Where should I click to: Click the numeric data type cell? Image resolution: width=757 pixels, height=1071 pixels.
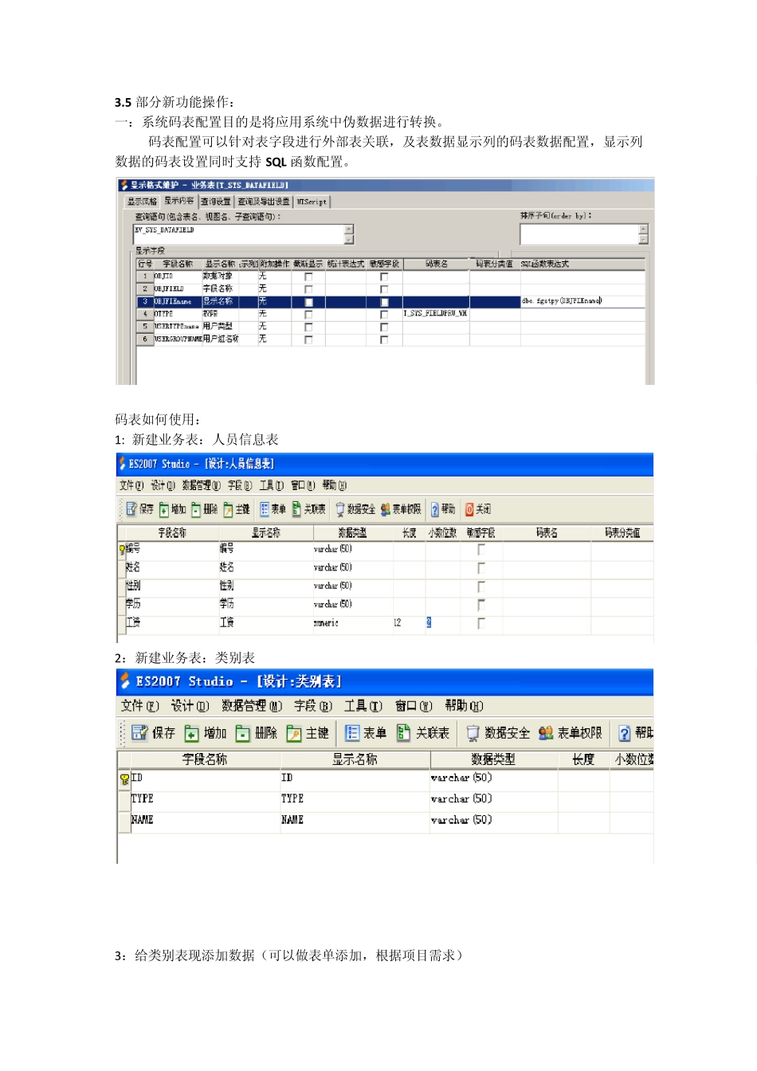pos(352,623)
